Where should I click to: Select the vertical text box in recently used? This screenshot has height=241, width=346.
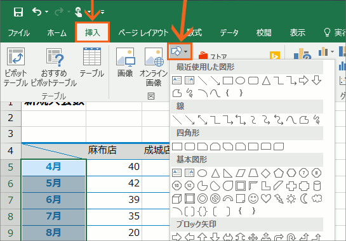189,81
